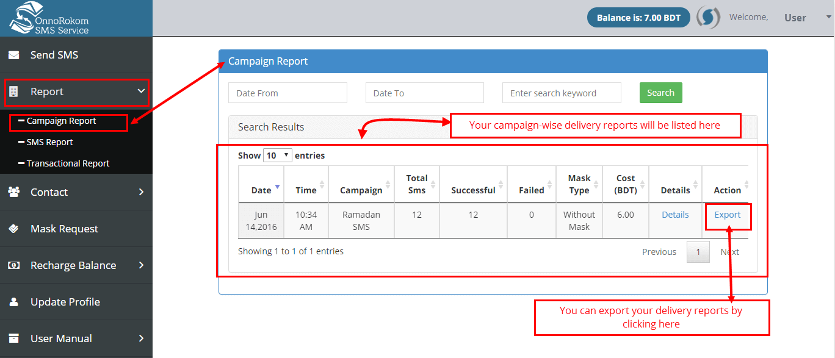View Details of the Ramadan SMS campaign
Viewport: 835px width, 358px height.
(675, 214)
